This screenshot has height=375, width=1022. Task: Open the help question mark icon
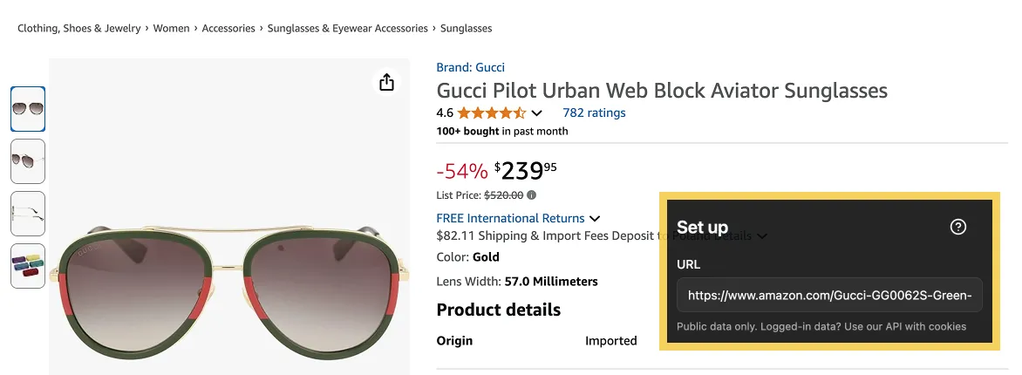[x=957, y=227]
